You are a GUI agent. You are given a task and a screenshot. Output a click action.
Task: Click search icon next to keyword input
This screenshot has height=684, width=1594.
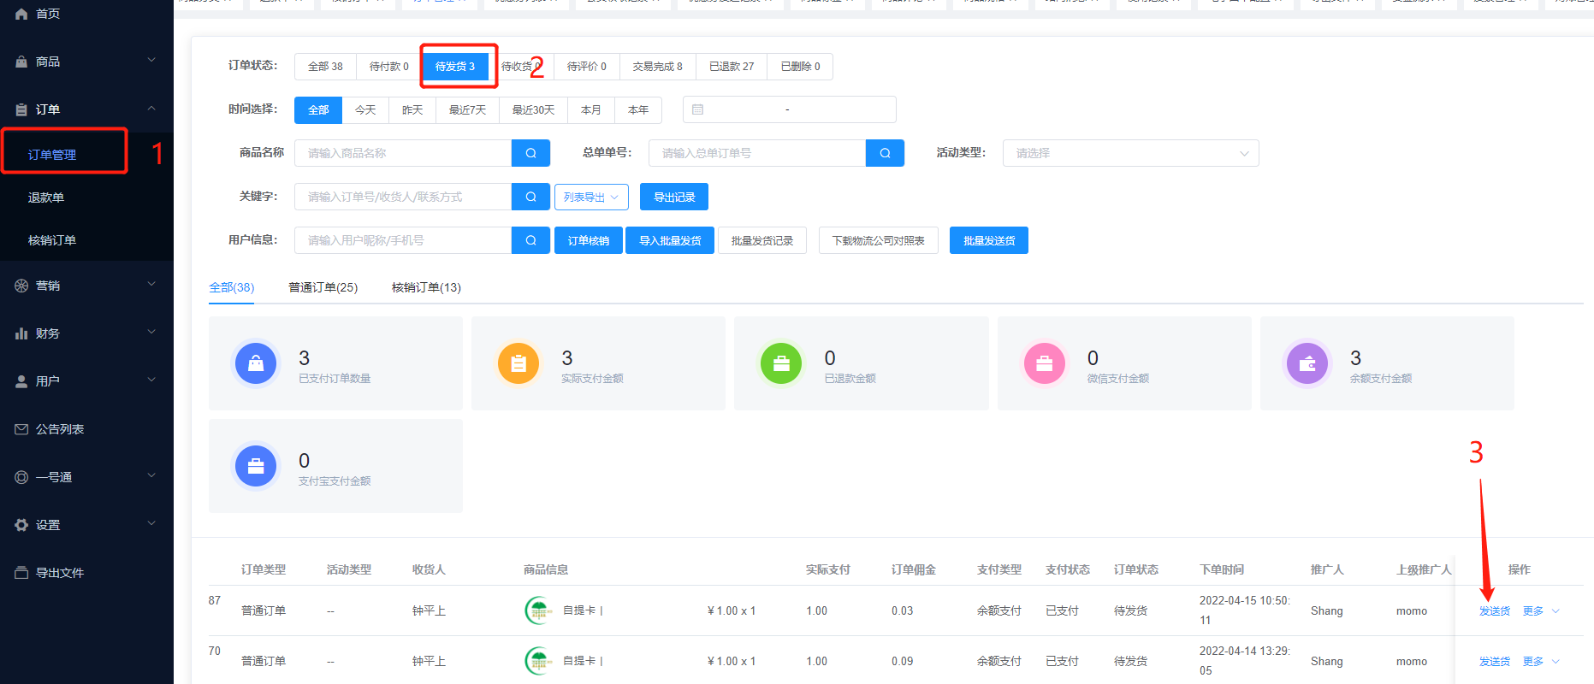tap(530, 197)
